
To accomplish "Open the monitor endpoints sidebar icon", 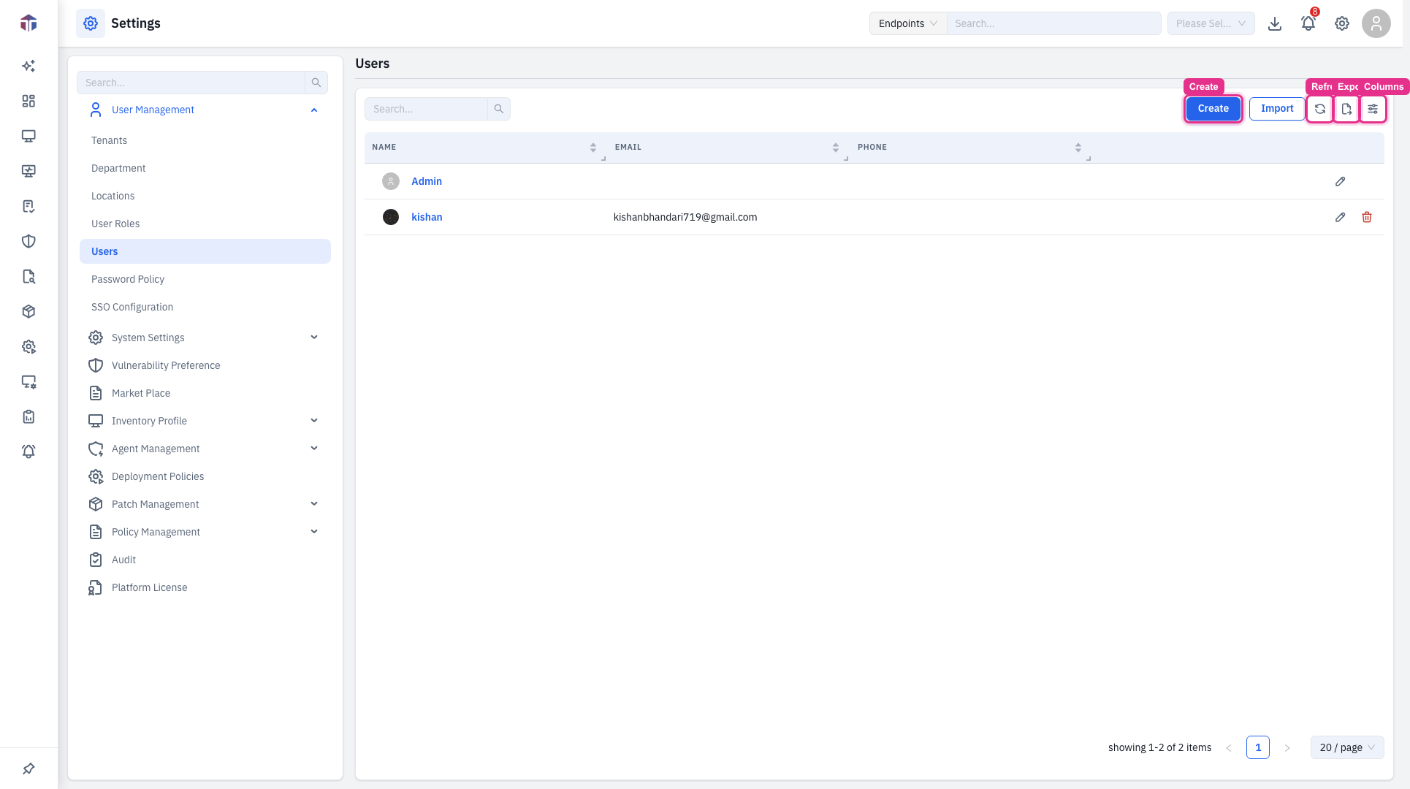I will pyautogui.click(x=28, y=136).
